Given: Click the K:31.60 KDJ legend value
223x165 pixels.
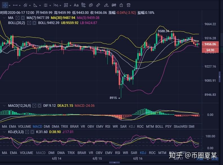Looking at the screenshot, I should tap(42, 132).
